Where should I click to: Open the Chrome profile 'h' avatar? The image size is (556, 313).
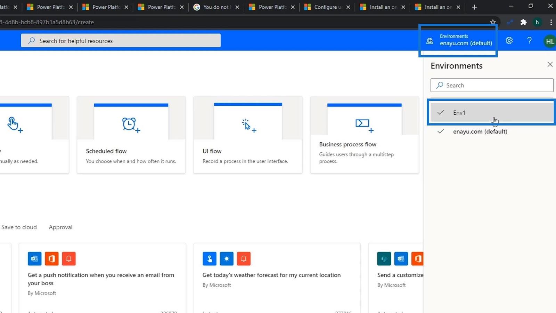[x=537, y=22]
